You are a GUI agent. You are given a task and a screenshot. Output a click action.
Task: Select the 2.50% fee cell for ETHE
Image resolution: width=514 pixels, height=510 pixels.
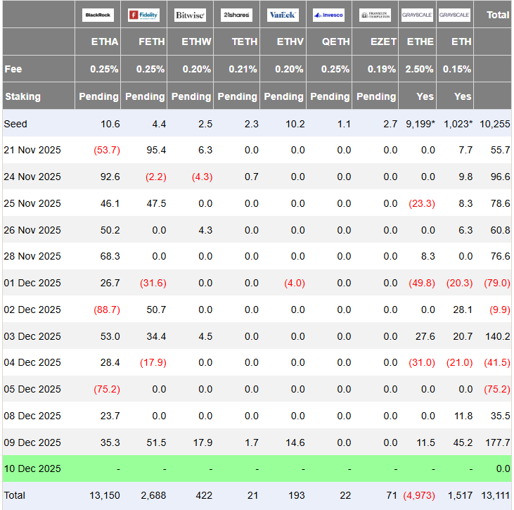[x=420, y=69]
